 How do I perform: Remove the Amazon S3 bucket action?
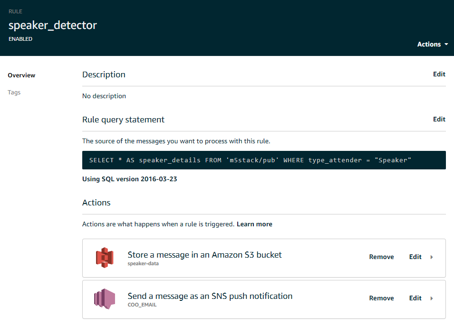[381, 257]
